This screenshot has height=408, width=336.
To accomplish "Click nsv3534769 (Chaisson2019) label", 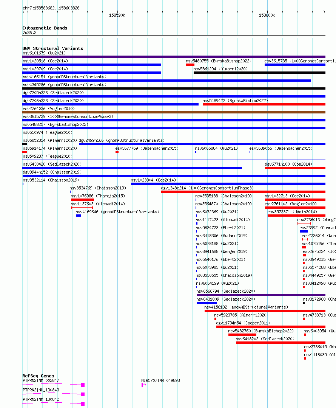I will click(x=98, y=188).
